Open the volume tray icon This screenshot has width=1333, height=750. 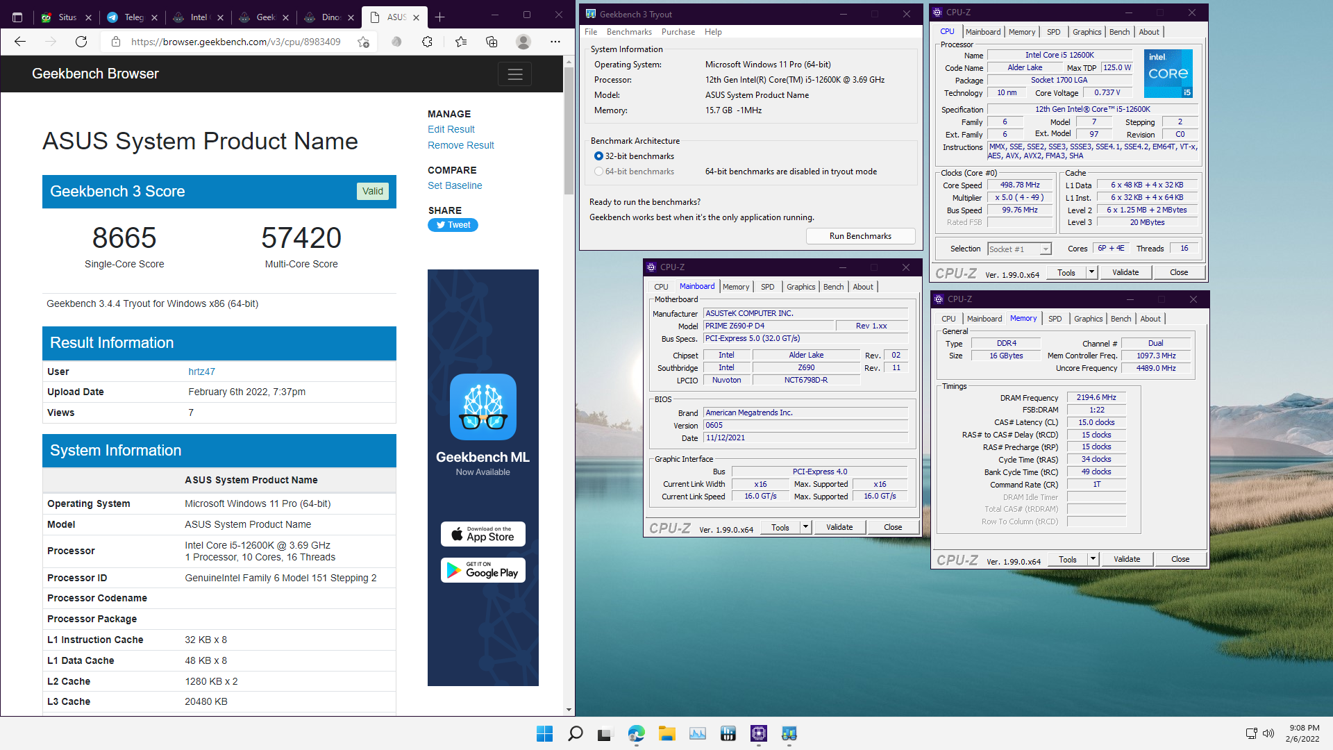pos(1268,733)
